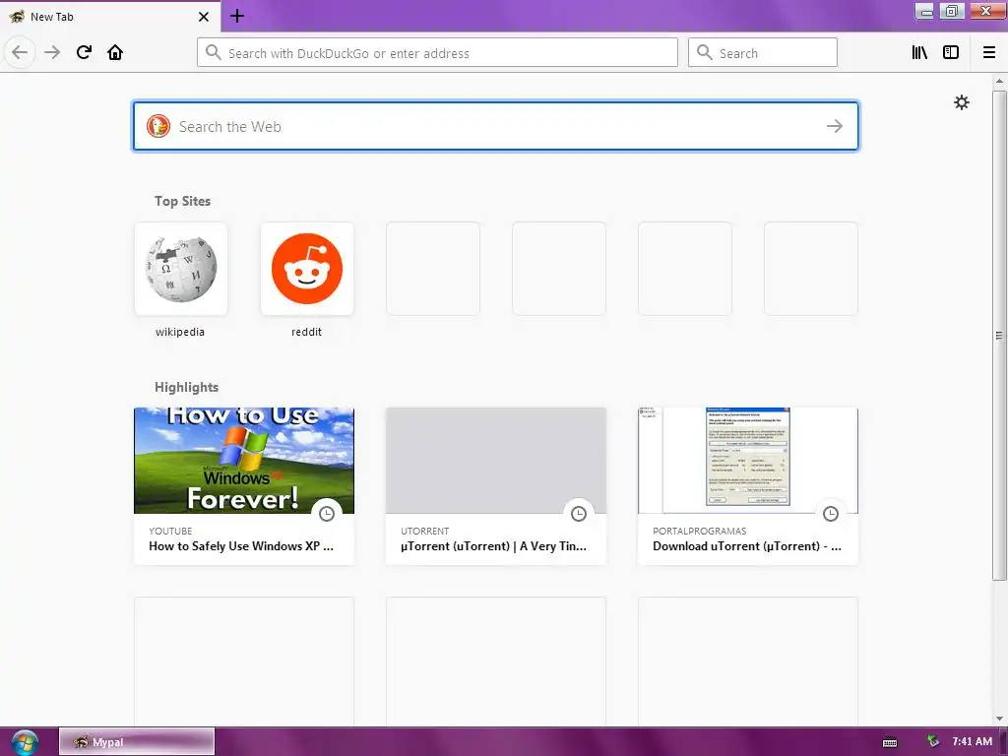Viewport: 1008px width, 756px height.
Task: Click the Search the Web field
Action: click(x=496, y=127)
